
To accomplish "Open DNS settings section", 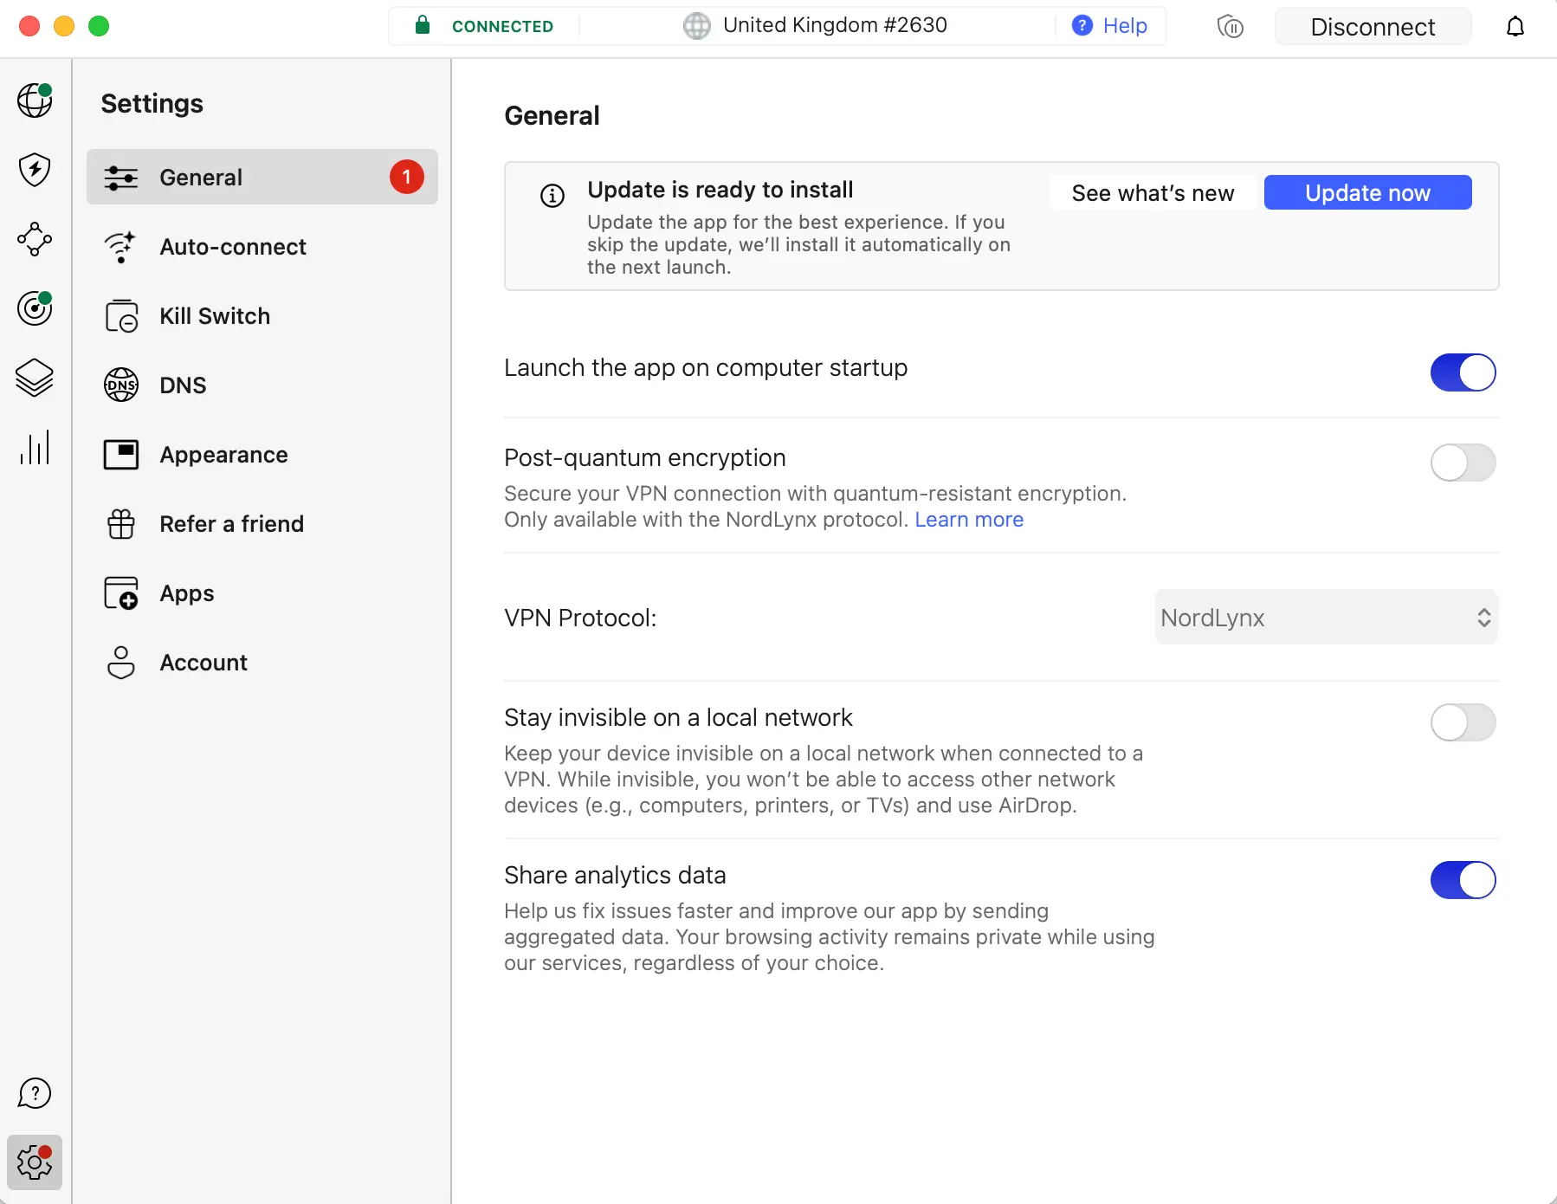I will pyautogui.click(x=262, y=385).
